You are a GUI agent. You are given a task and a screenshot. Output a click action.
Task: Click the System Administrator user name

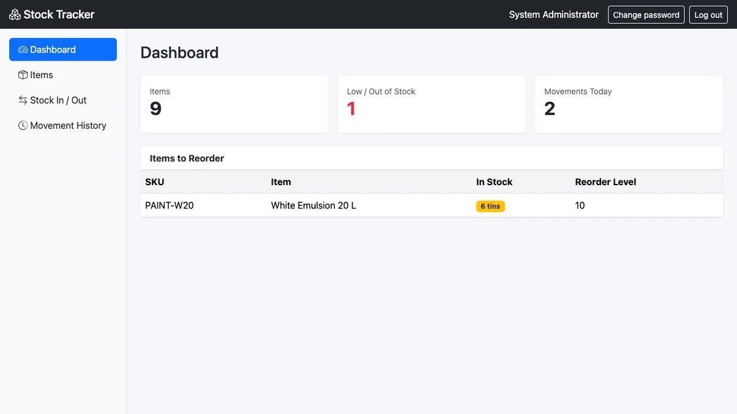coord(554,15)
